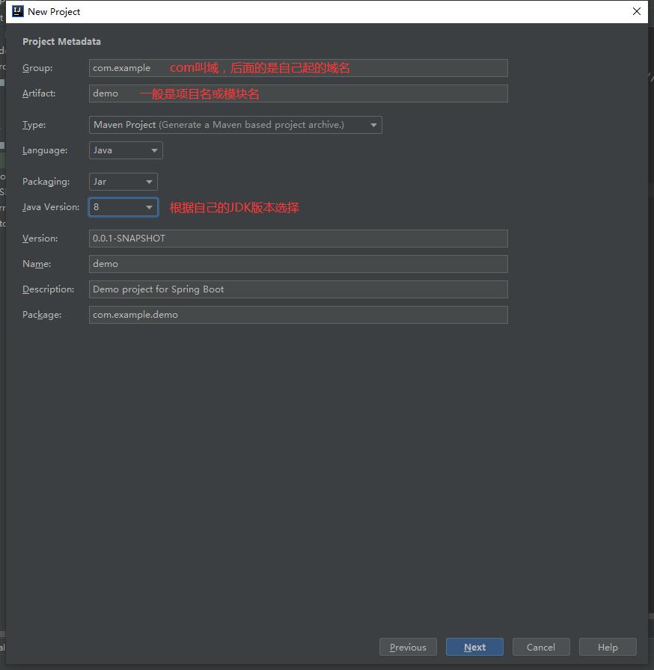Open the Type dropdown for Maven Project

[x=235, y=125]
